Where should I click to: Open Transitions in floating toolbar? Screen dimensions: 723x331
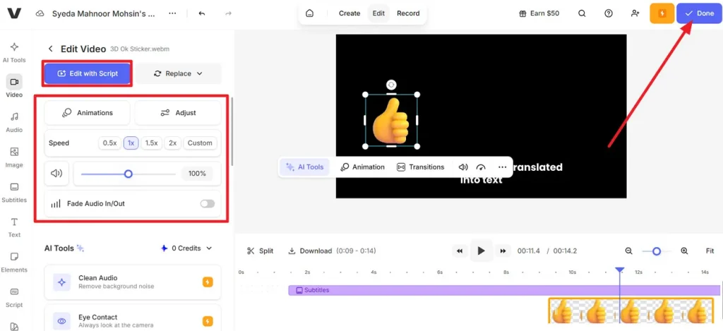tap(421, 167)
